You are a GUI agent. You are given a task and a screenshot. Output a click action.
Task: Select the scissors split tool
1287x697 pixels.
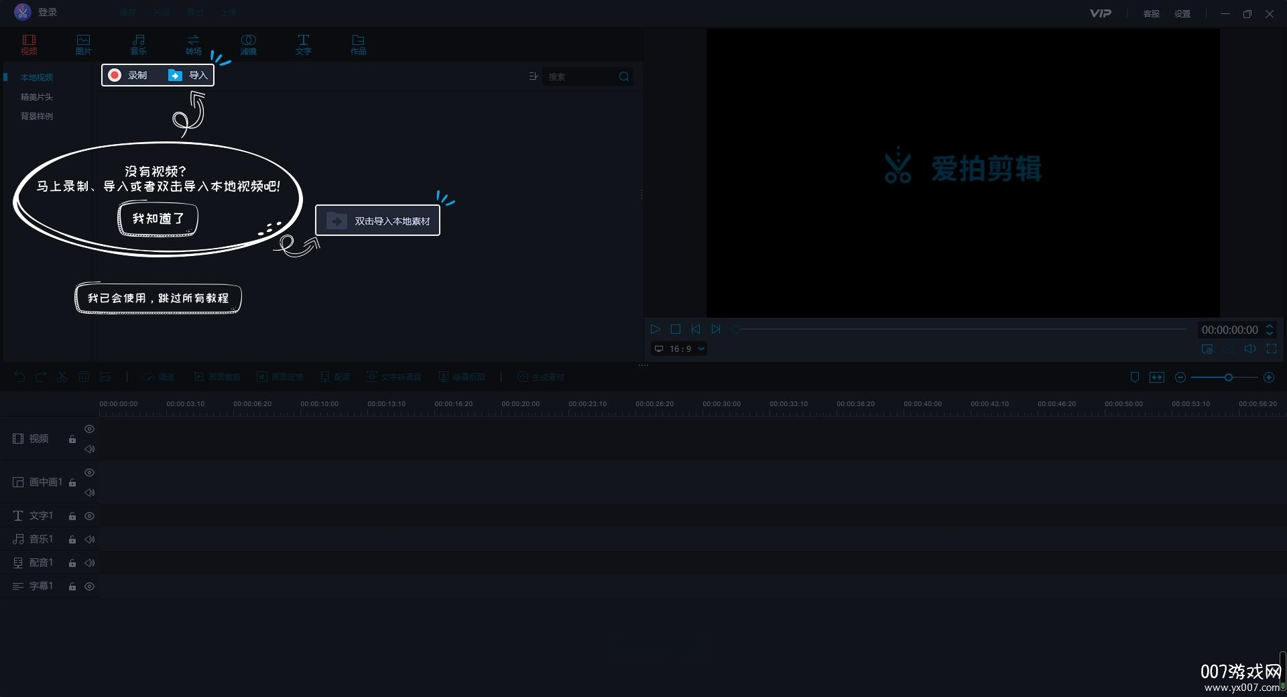click(x=62, y=377)
